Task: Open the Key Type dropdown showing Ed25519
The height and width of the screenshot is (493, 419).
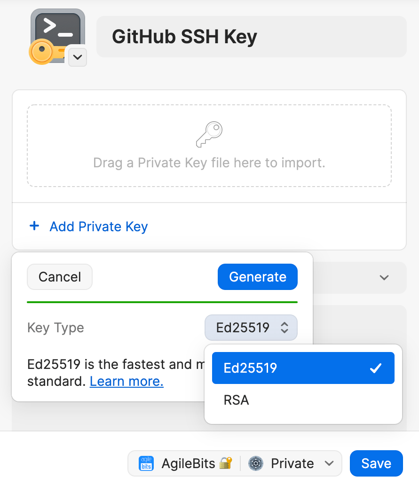Action: 251,328
